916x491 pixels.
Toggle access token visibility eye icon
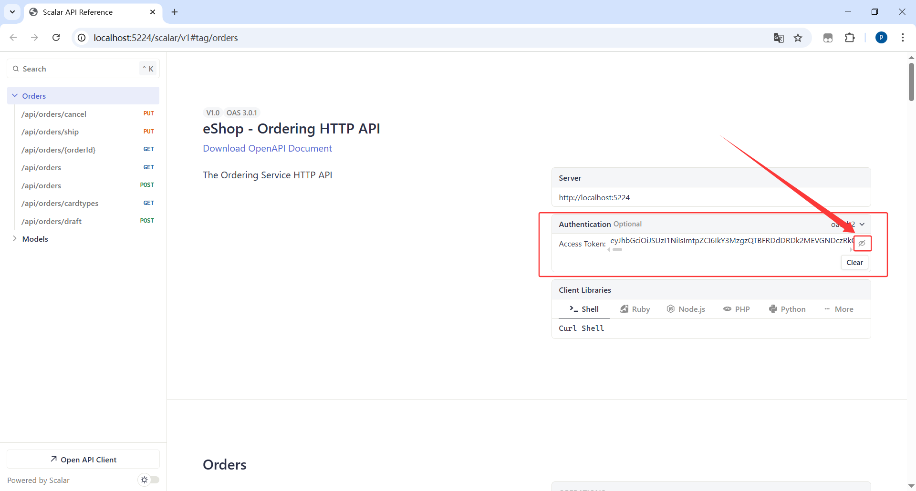(862, 244)
